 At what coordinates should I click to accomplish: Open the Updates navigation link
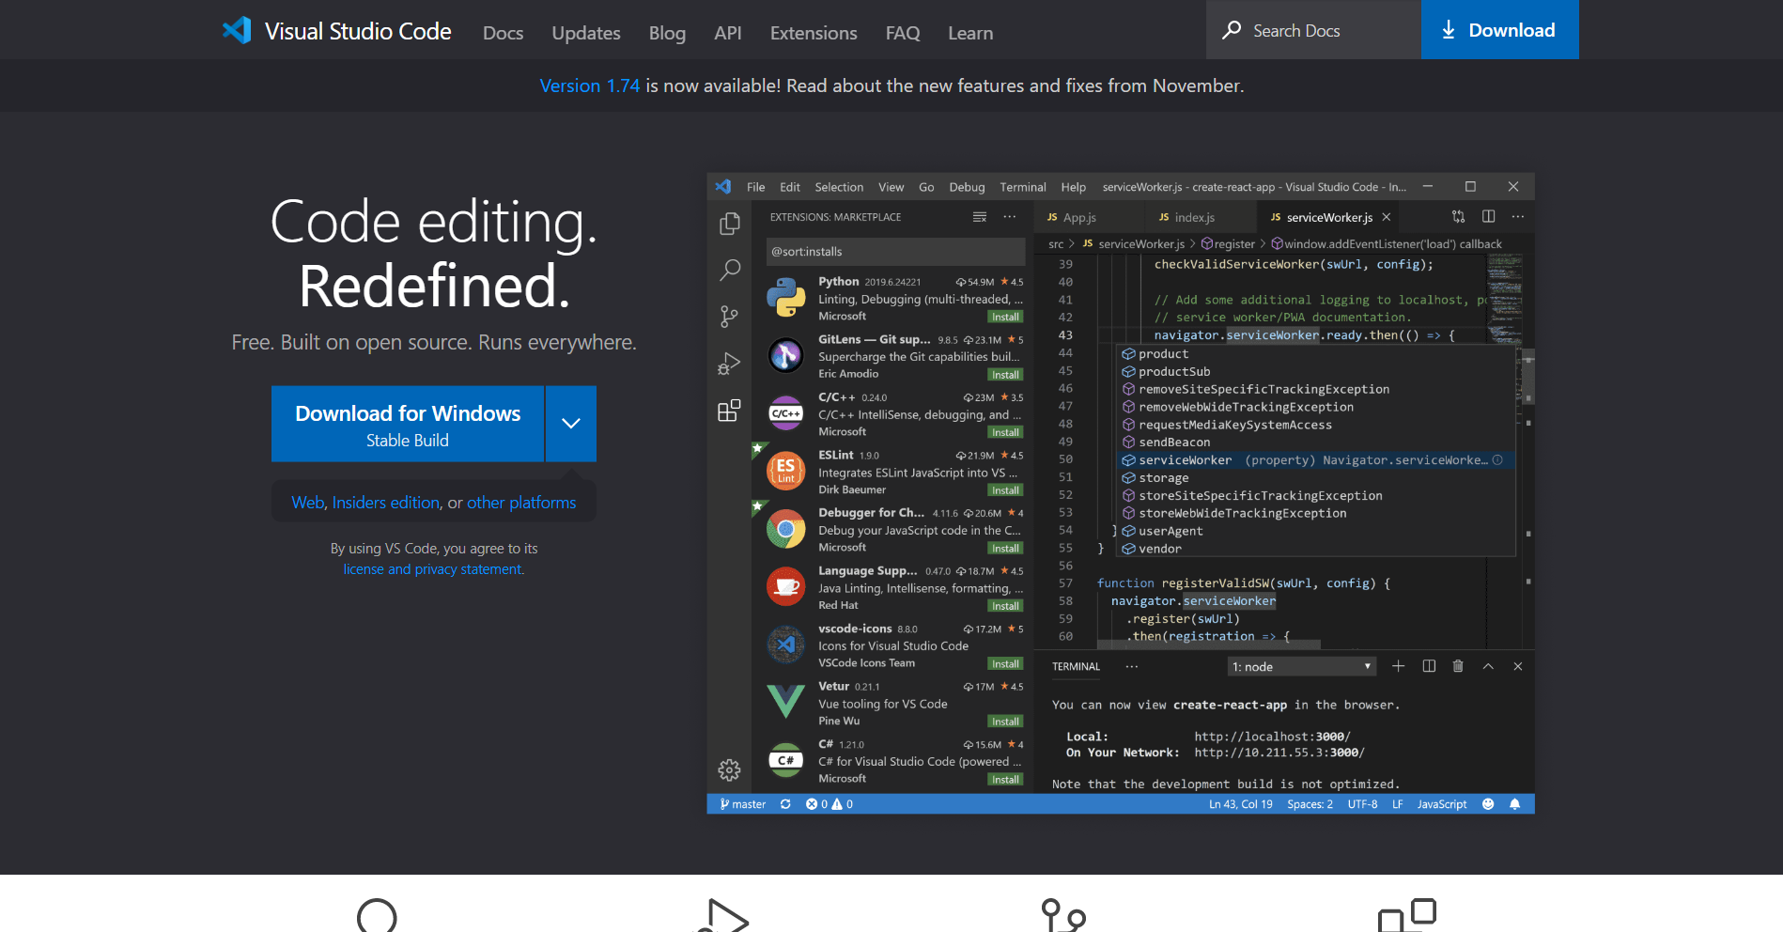pos(586,33)
